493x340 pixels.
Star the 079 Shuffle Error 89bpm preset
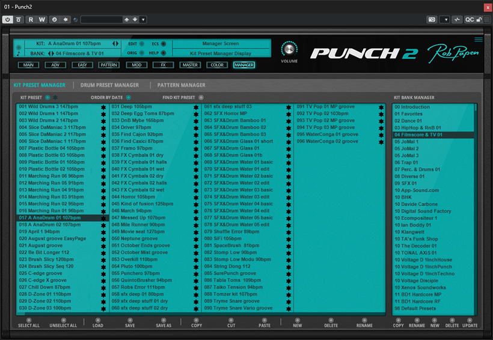289,232
